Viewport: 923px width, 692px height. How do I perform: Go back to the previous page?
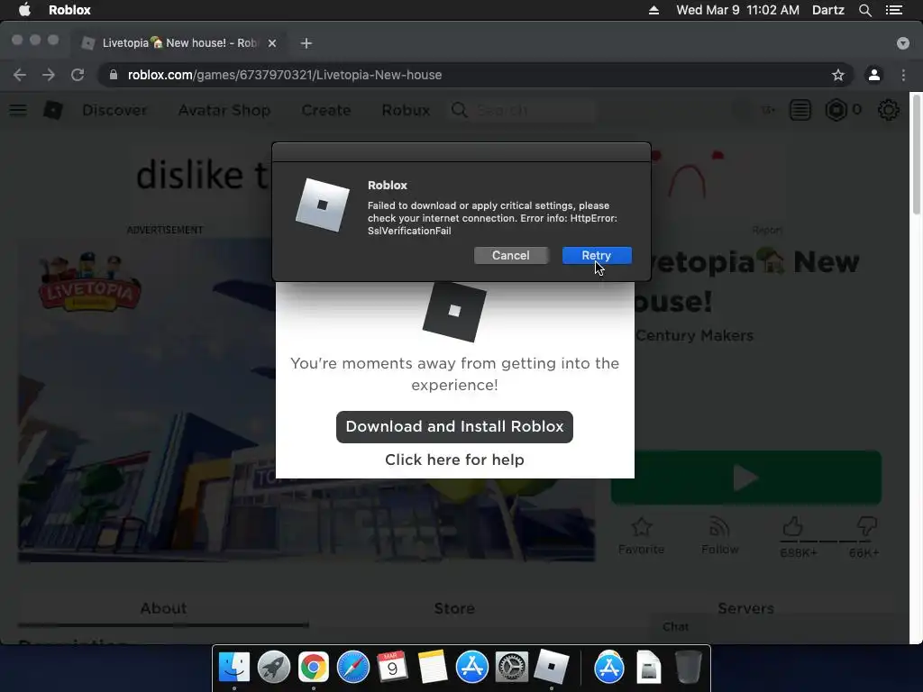tap(20, 75)
